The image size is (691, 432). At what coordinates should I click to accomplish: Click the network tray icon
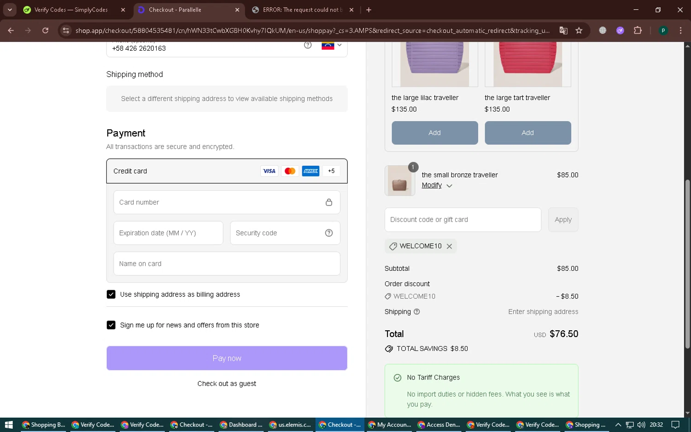coord(630,425)
